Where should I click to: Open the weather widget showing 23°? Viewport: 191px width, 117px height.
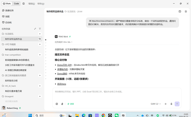tap(4, 115)
